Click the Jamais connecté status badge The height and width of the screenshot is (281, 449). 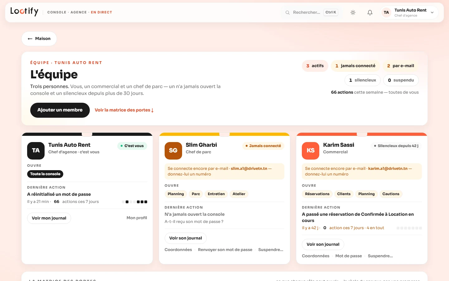coord(263,146)
